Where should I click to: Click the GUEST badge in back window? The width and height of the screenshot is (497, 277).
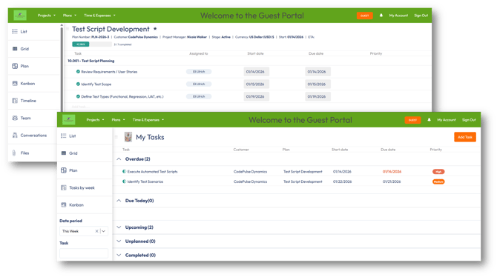[x=365, y=16]
